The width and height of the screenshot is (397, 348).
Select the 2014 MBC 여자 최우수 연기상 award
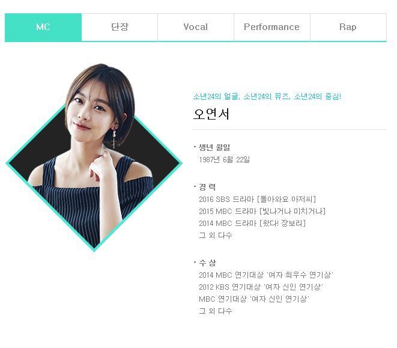[x=266, y=275]
